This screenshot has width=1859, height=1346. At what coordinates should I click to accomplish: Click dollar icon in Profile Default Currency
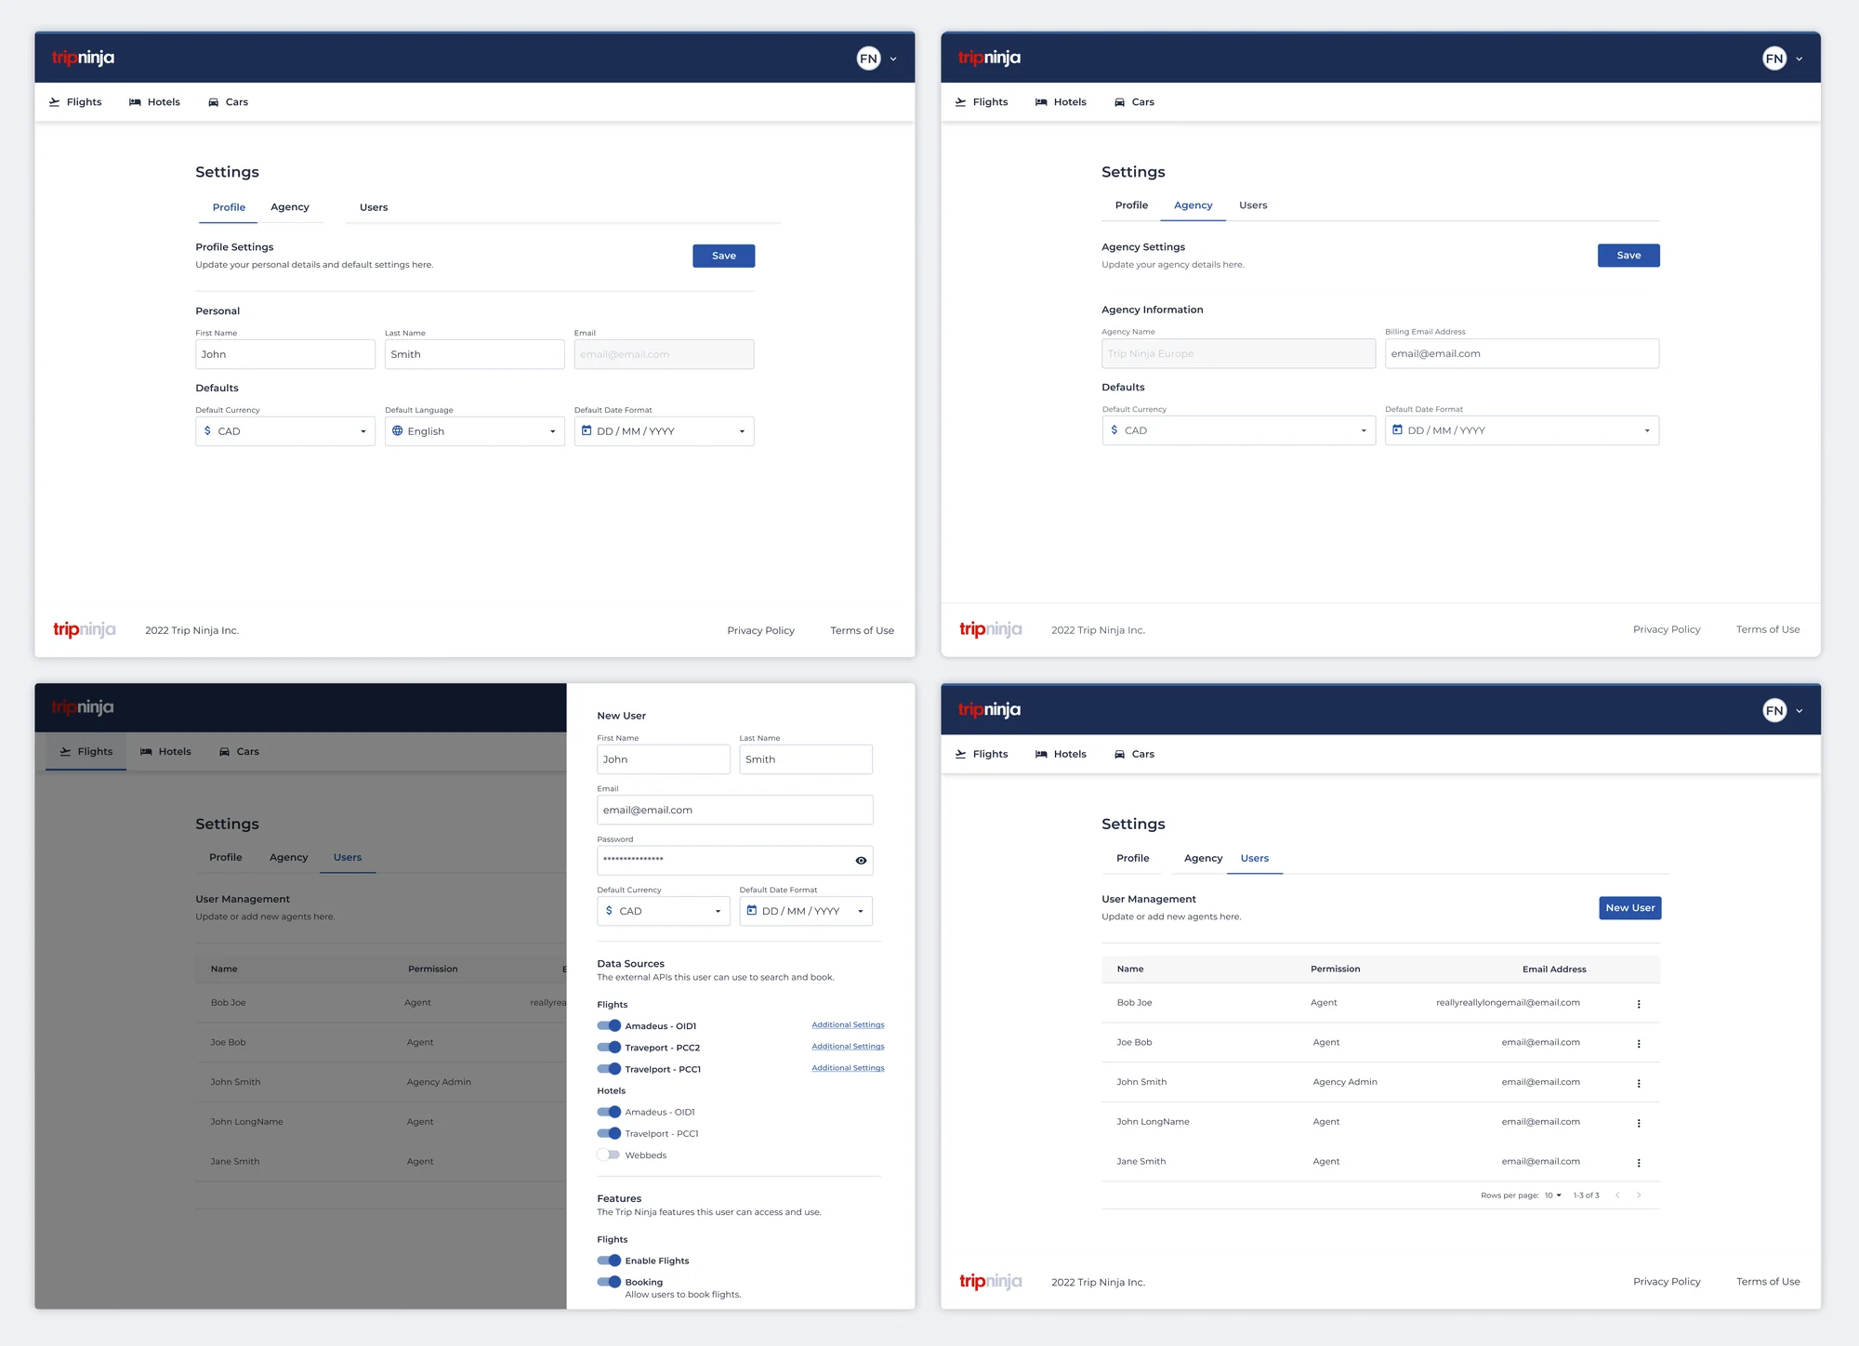click(x=207, y=430)
